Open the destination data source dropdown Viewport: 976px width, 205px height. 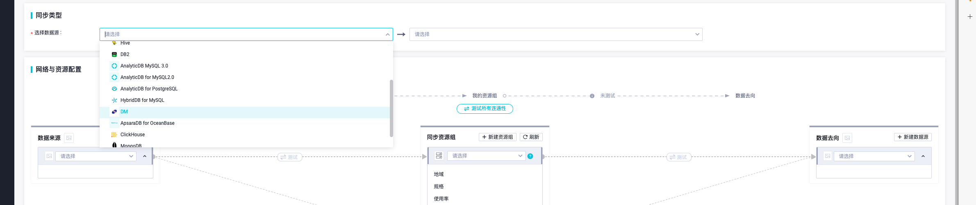555,34
